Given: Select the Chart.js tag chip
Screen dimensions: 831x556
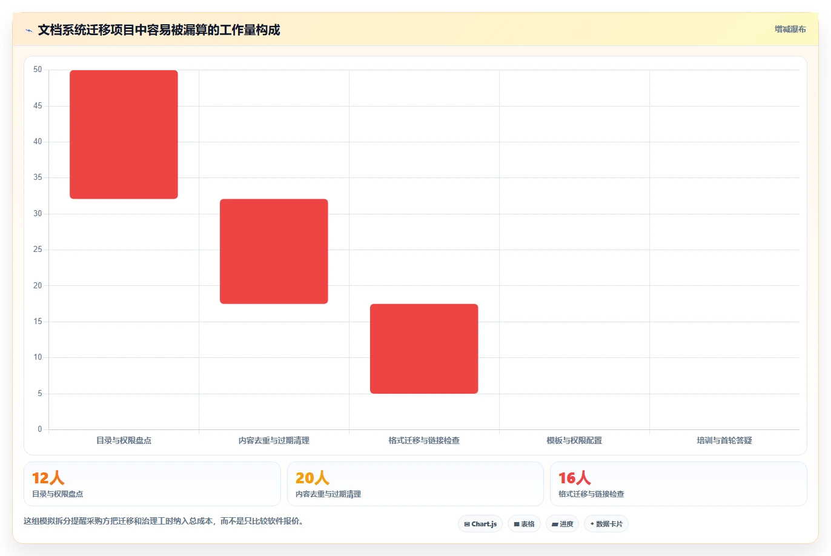Looking at the screenshot, I should click(x=480, y=524).
